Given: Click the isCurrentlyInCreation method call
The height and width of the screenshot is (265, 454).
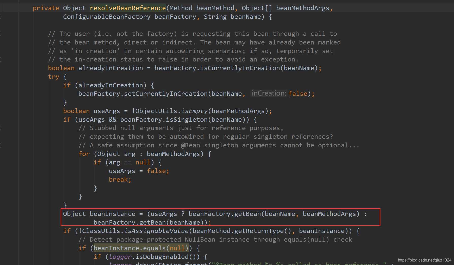Looking at the screenshot, I should (240, 68).
